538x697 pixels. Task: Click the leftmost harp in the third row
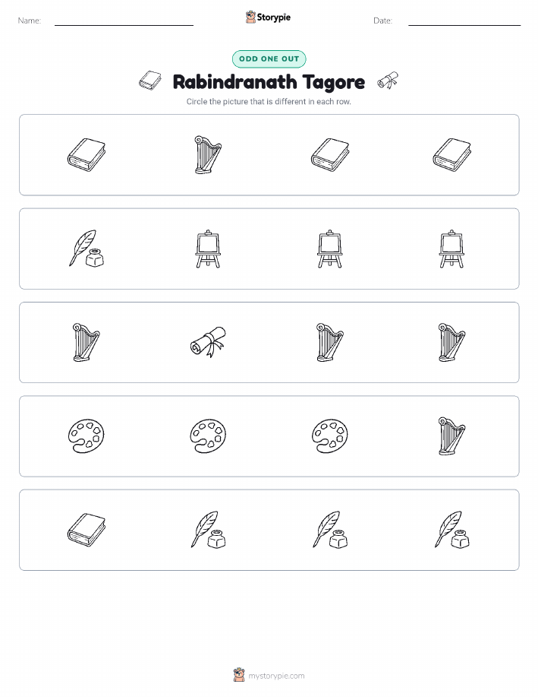click(86, 342)
